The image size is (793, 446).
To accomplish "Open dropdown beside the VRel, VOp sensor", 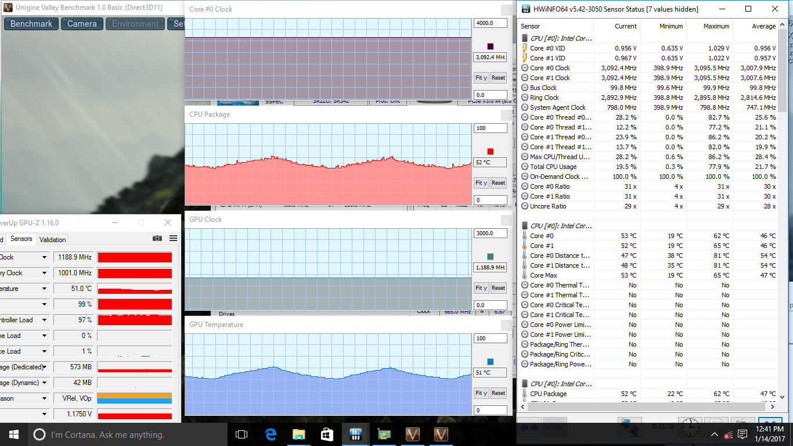I will point(44,398).
